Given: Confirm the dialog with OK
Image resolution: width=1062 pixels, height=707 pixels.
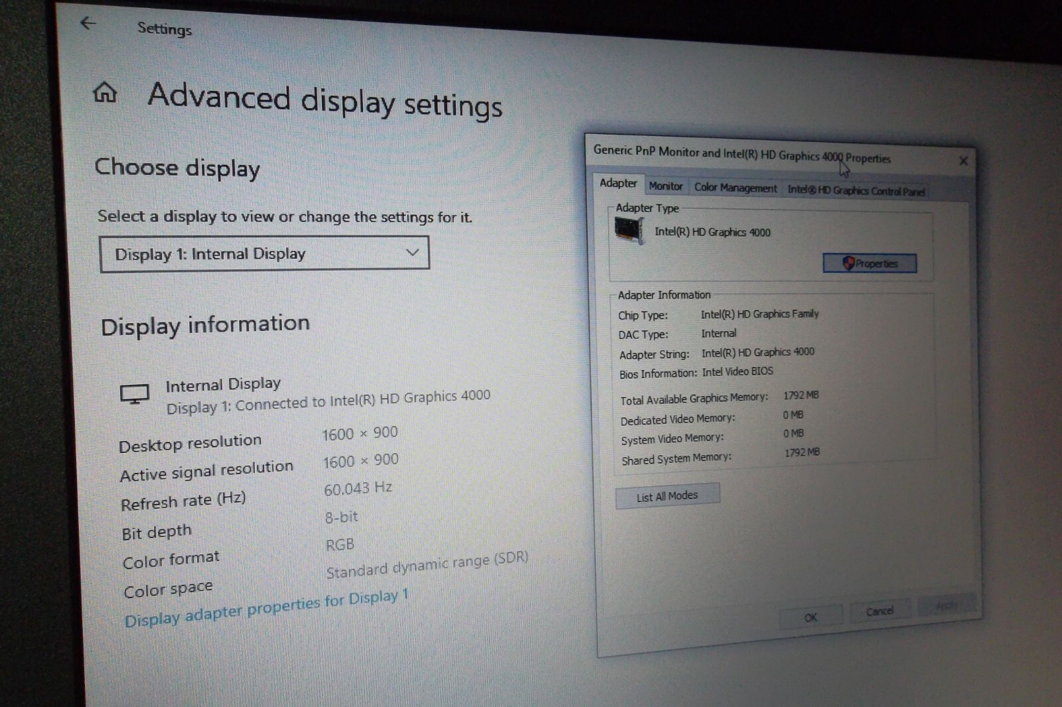Looking at the screenshot, I should (x=810, y=617).
